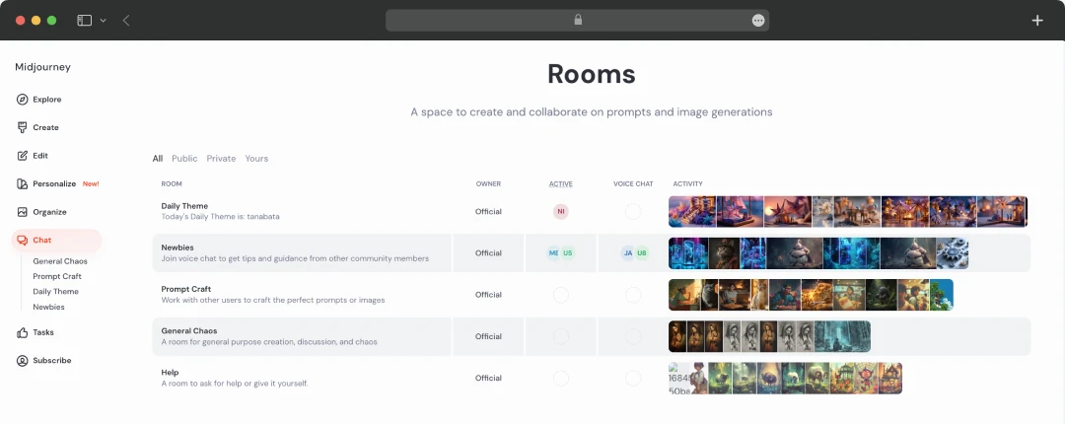The height and width of the screenshot is (424, 1065).
Task: Open Daily Theme under Chat sidebar
Action: (x=55, y=291)
